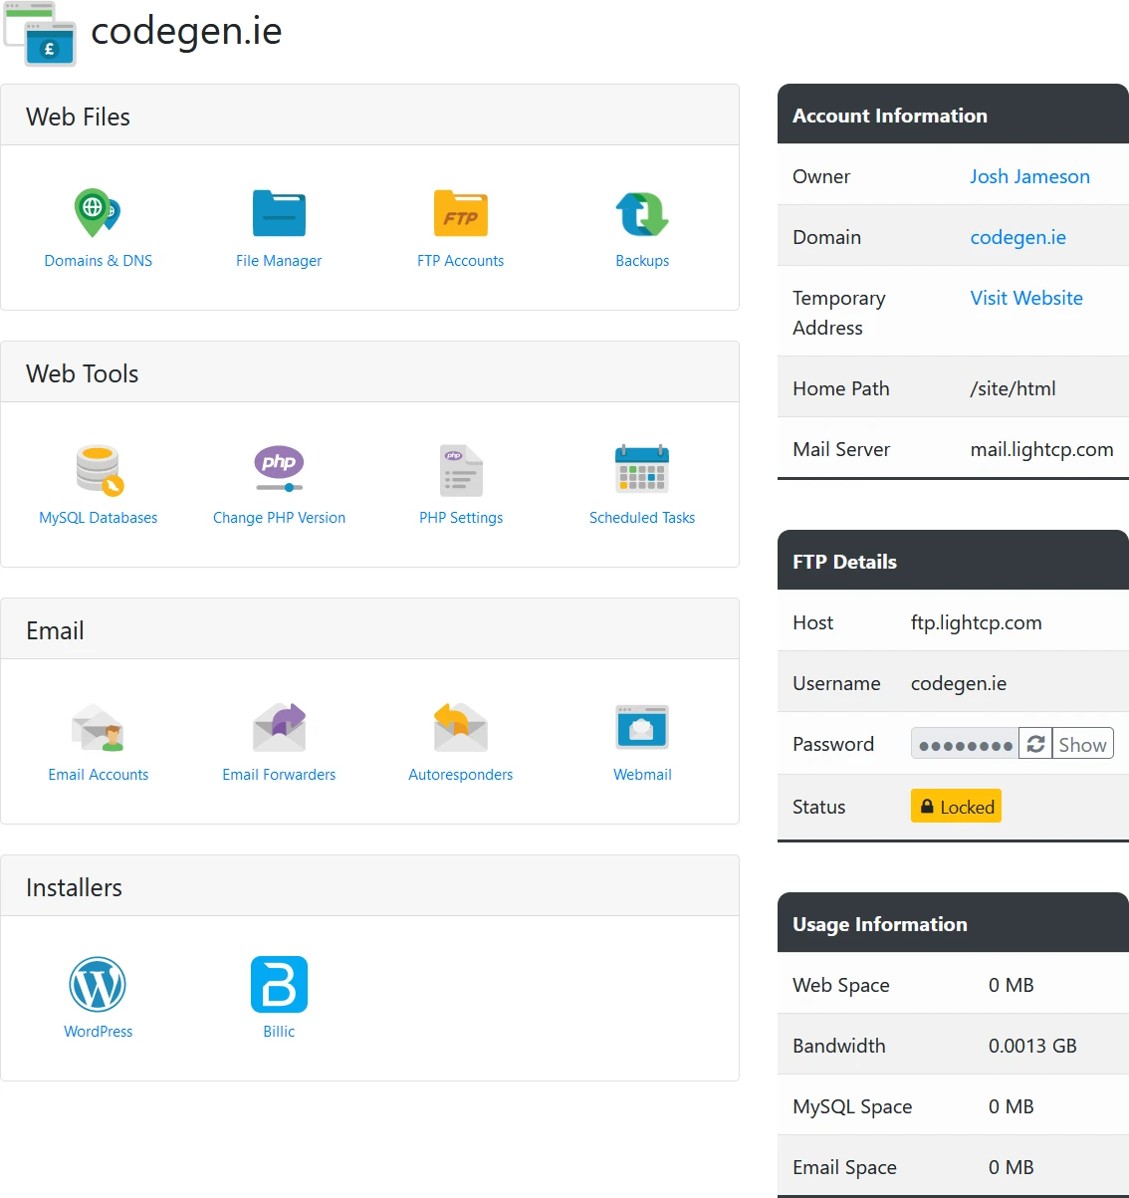
Task: Click the Autoresponders envelope icon
Action: (x=460, y=727)
